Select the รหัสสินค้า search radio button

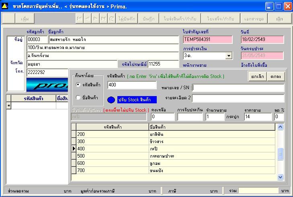[x=78, y=84]
